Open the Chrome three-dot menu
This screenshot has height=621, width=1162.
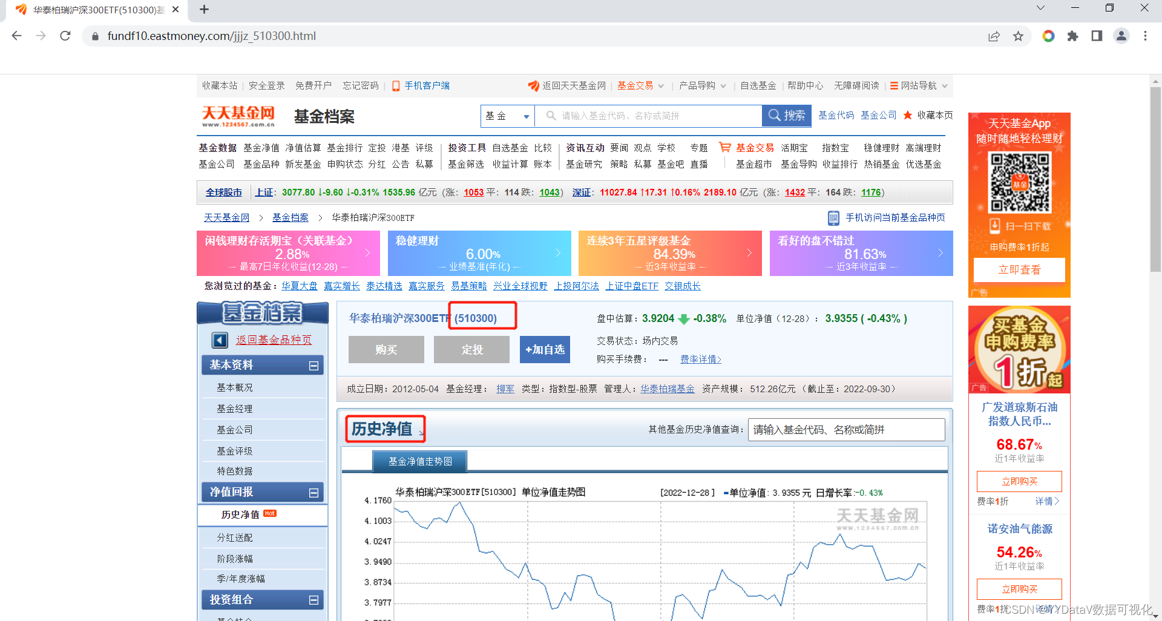click(1145, 36)
